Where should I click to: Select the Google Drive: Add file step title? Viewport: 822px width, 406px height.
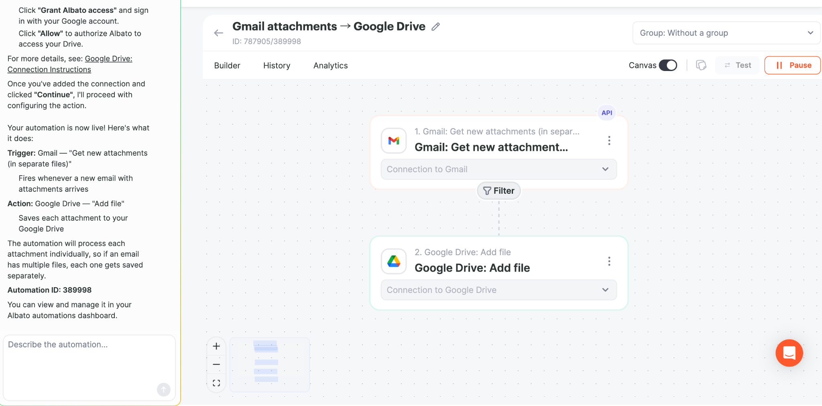coord(472,268)
